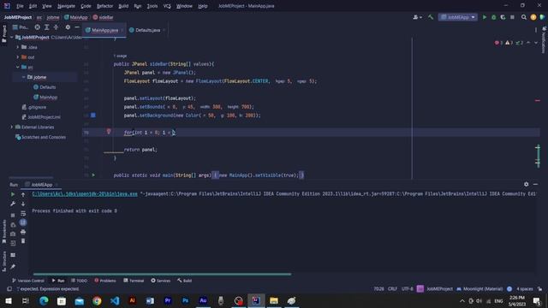Image resolution: width=548 pixels, height=308 pixels.
Task: Collapse the jobme package
Action: (23, 77)
